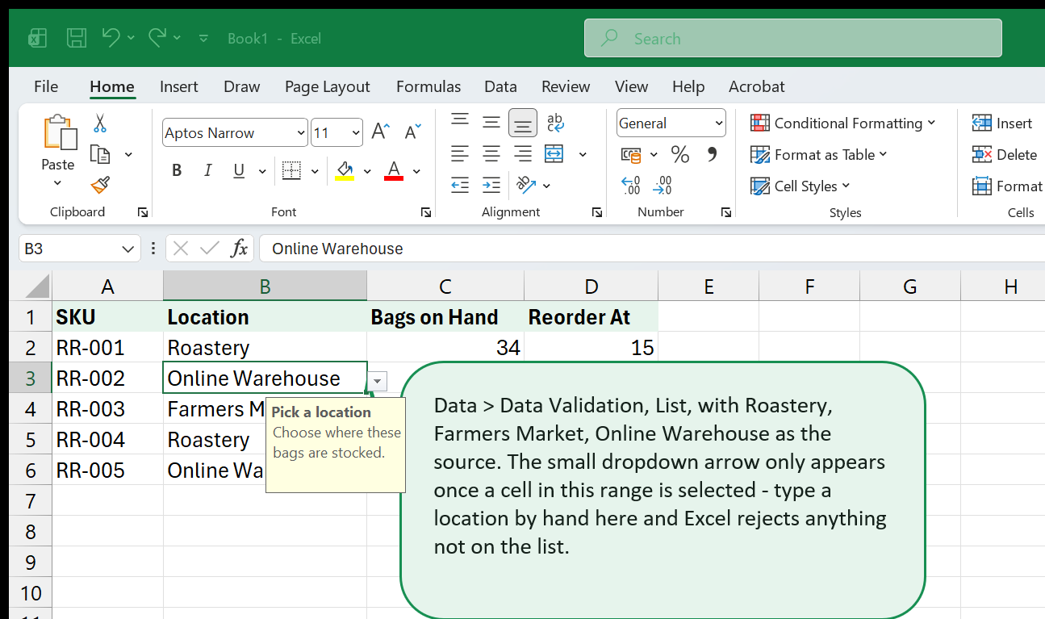Decrease font size
This screenshot has width=1045, height=619.
(x=413, y=132)
